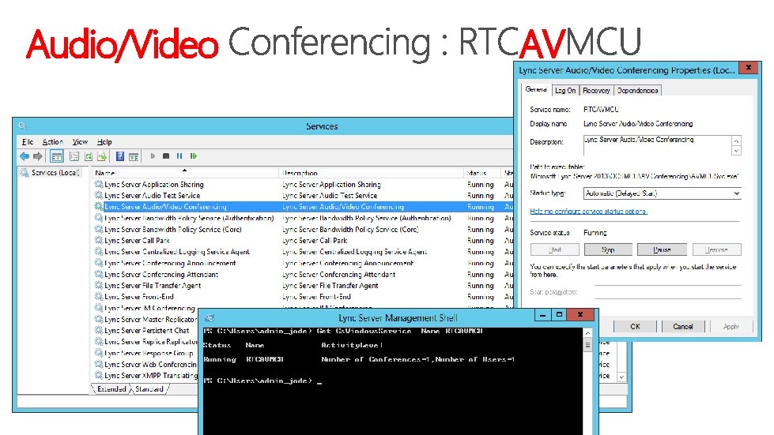Select the General tab in Properties dialog
774x435 pixels.
[536, 90]
